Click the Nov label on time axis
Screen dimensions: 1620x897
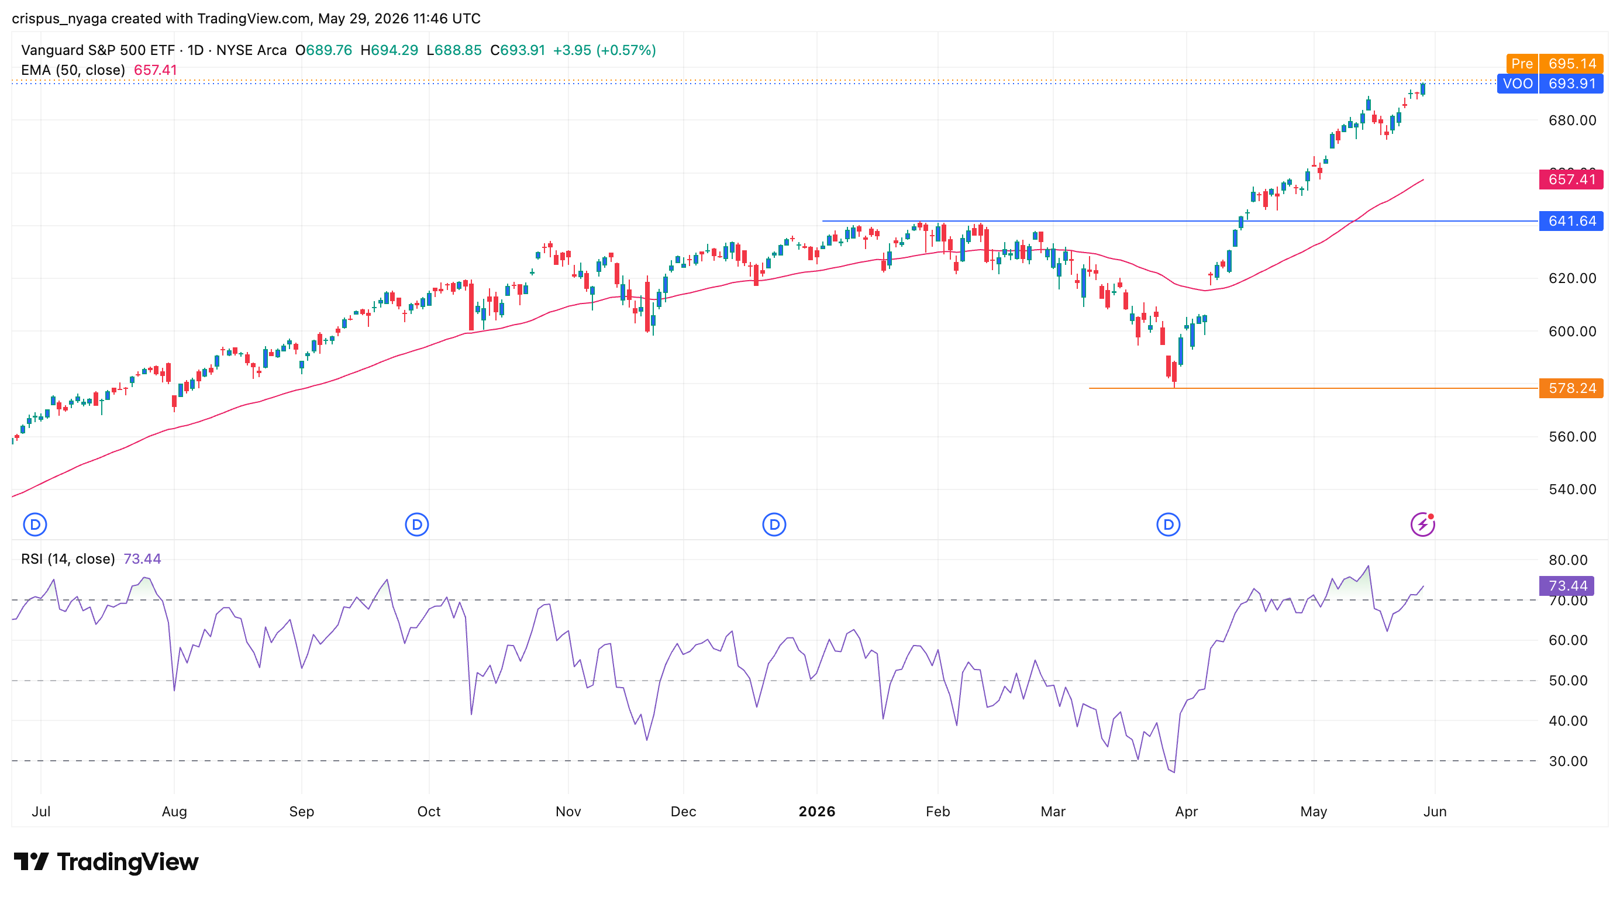pos(568,812)
